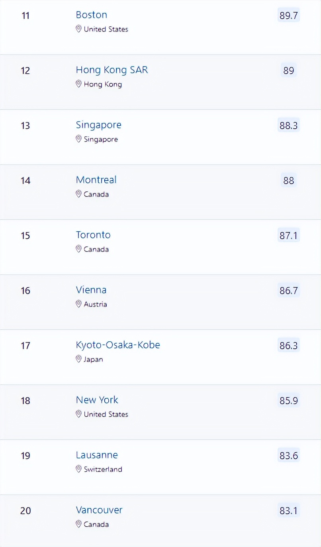Click the location pin beside Singapore country label
The image size is (321, 547).
pyautogui.click(x=79, y=139)
